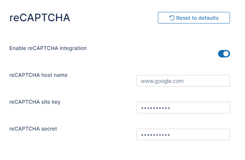Click the "reCAPTCHA secret" label

[33, 129]
